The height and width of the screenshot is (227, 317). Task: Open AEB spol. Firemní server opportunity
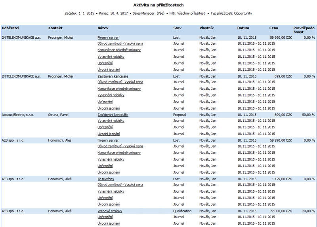[108, 140]
